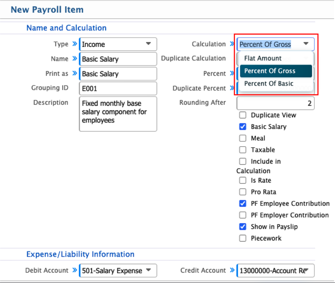Click the double-chevron icon beside Debit Account
This screenshot has width=335, height=283.
click(x=75, y=270)
